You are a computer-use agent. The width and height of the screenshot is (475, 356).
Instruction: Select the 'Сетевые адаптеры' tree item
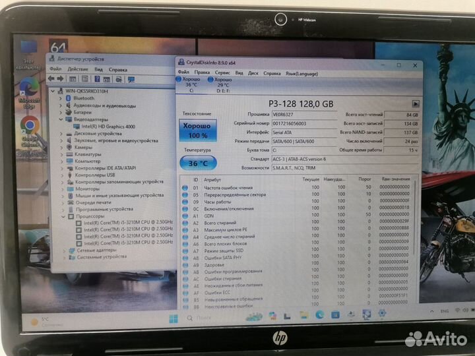96,251
